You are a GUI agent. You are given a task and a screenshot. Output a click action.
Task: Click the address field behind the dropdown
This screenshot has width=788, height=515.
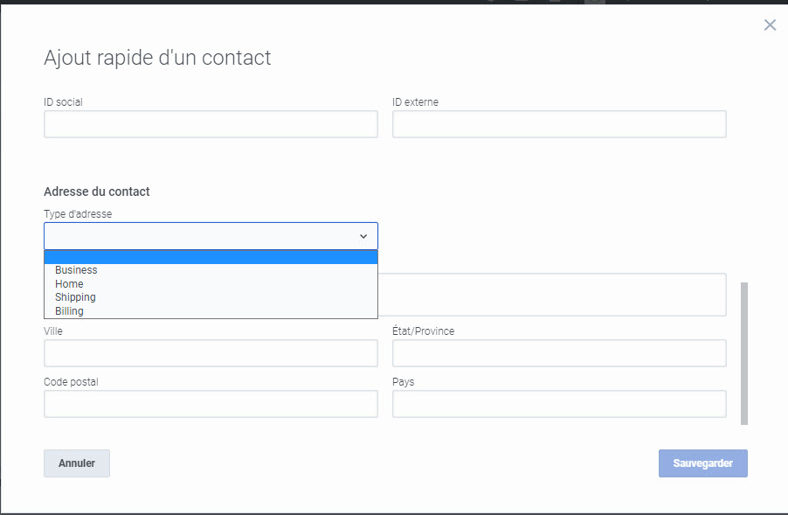(x=552, y=295)
